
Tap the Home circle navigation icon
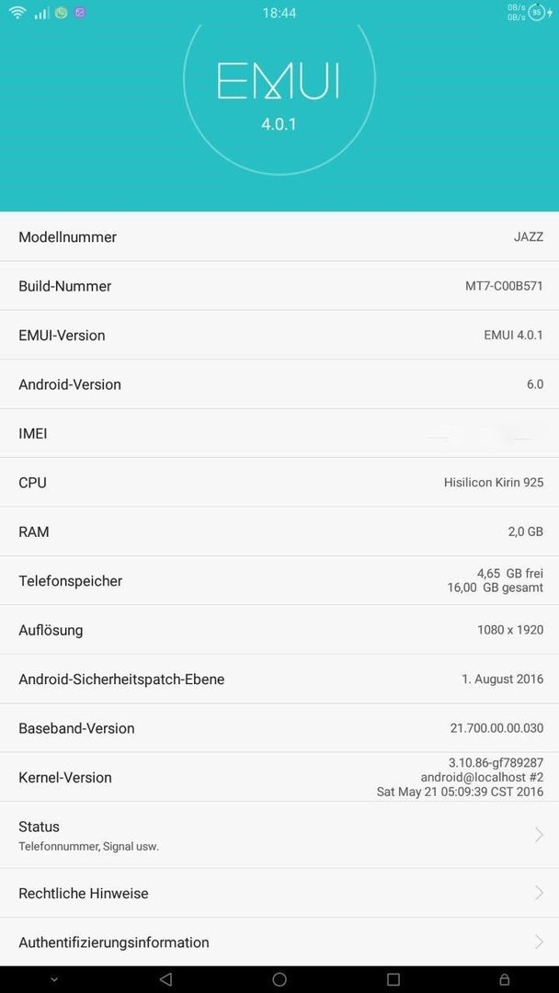point(279,979)
